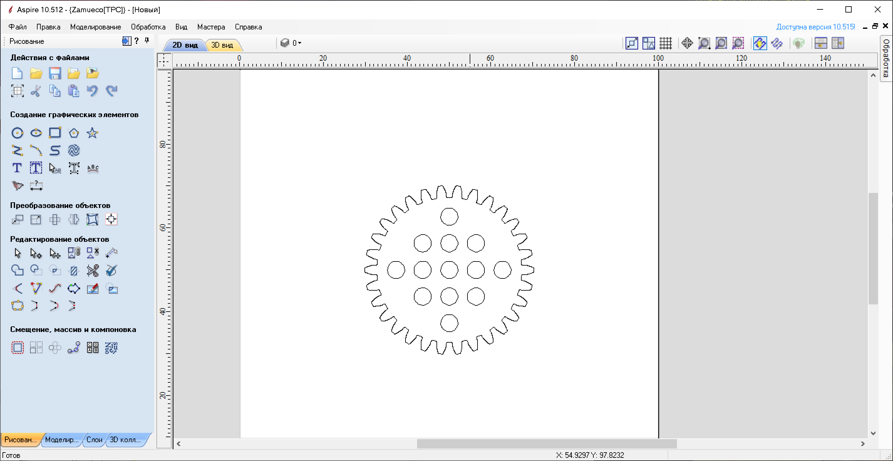Screen dimensions: 893x461
Task: Select the Draw Star tool
Action: pos(92,133)
